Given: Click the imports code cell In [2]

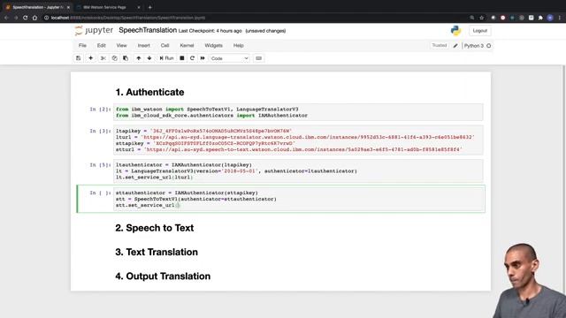Looking at the screenshot, I should (298, 112).
